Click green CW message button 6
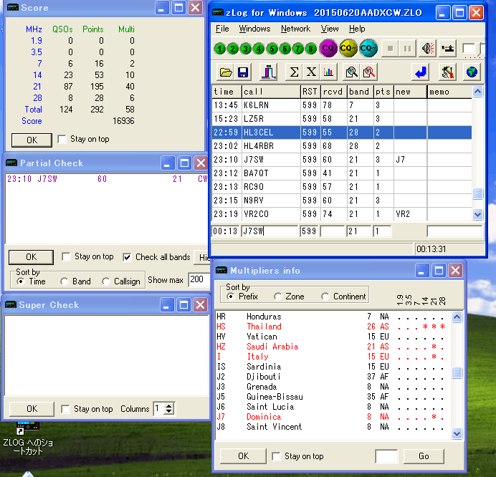 click(x=285, y=49)
